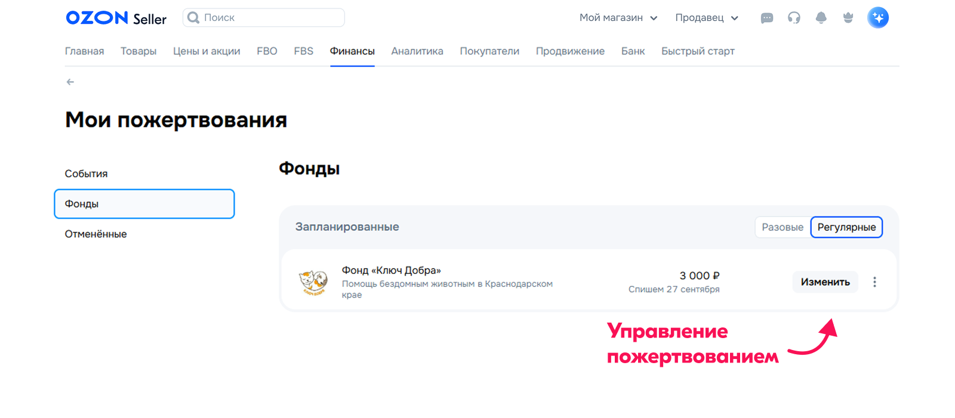Expand the Мой магазин dropdown
Screen dimensions: 955x418
(618, 18)
